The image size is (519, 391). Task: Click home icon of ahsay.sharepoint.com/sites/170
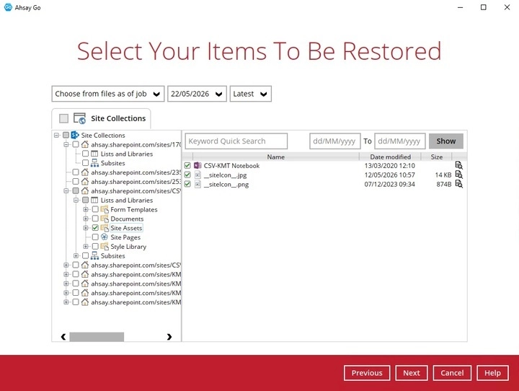point(85,144)
